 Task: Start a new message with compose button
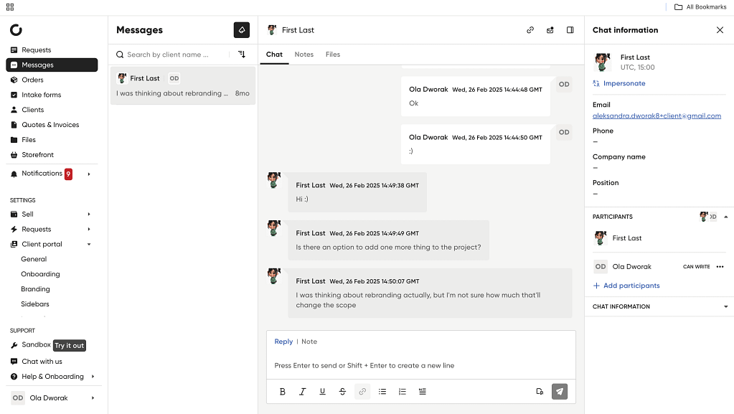(x=242, y=30)
